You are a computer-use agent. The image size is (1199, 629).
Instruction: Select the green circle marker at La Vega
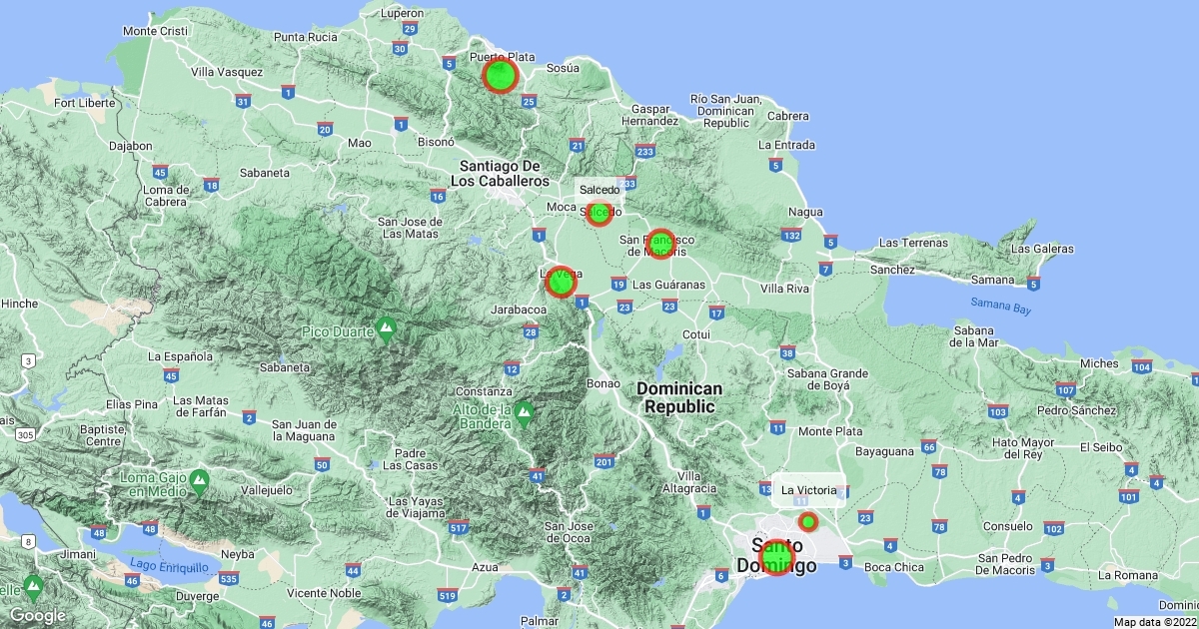coord(561,282)
